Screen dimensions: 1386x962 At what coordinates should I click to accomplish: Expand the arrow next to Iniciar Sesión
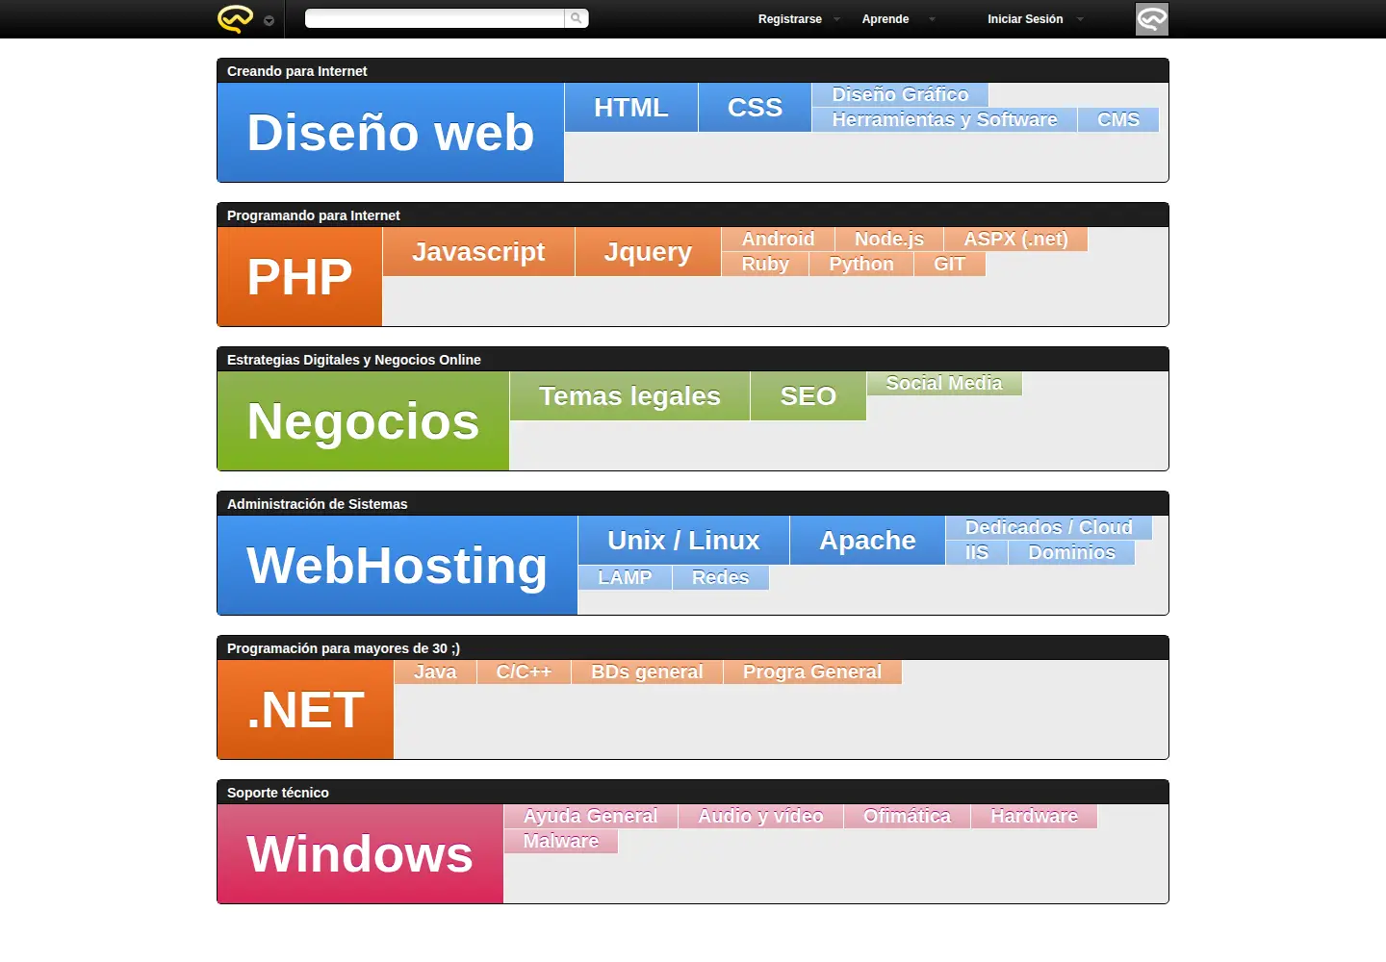[1080, 19]
